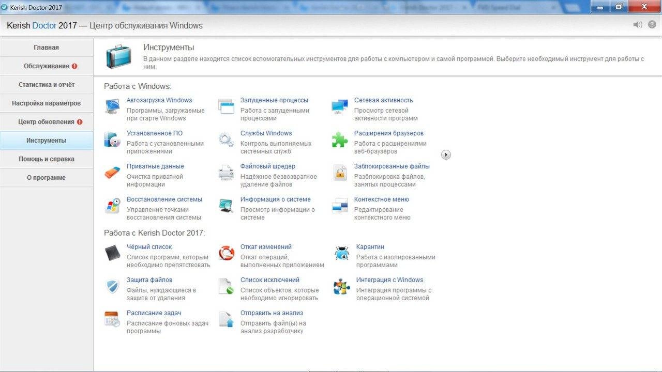Click the Отправить на анализ upload icon
Image resolution: width=662 pixels, height=372 pixels.
(226, 319)
